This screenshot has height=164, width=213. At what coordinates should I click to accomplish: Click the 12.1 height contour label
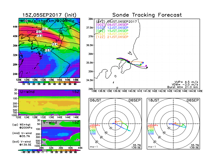tap(45, 29)
